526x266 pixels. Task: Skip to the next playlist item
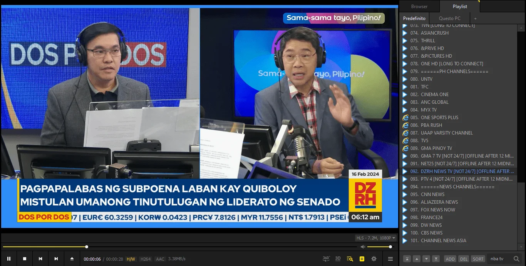point(56,259)
